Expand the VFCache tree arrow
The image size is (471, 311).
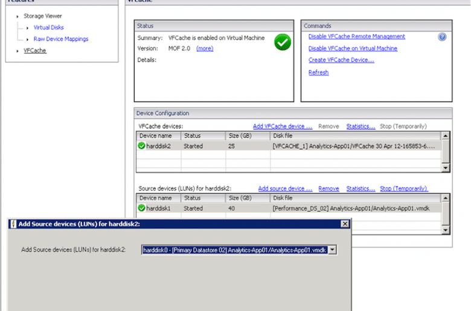[x=18, y=51]
